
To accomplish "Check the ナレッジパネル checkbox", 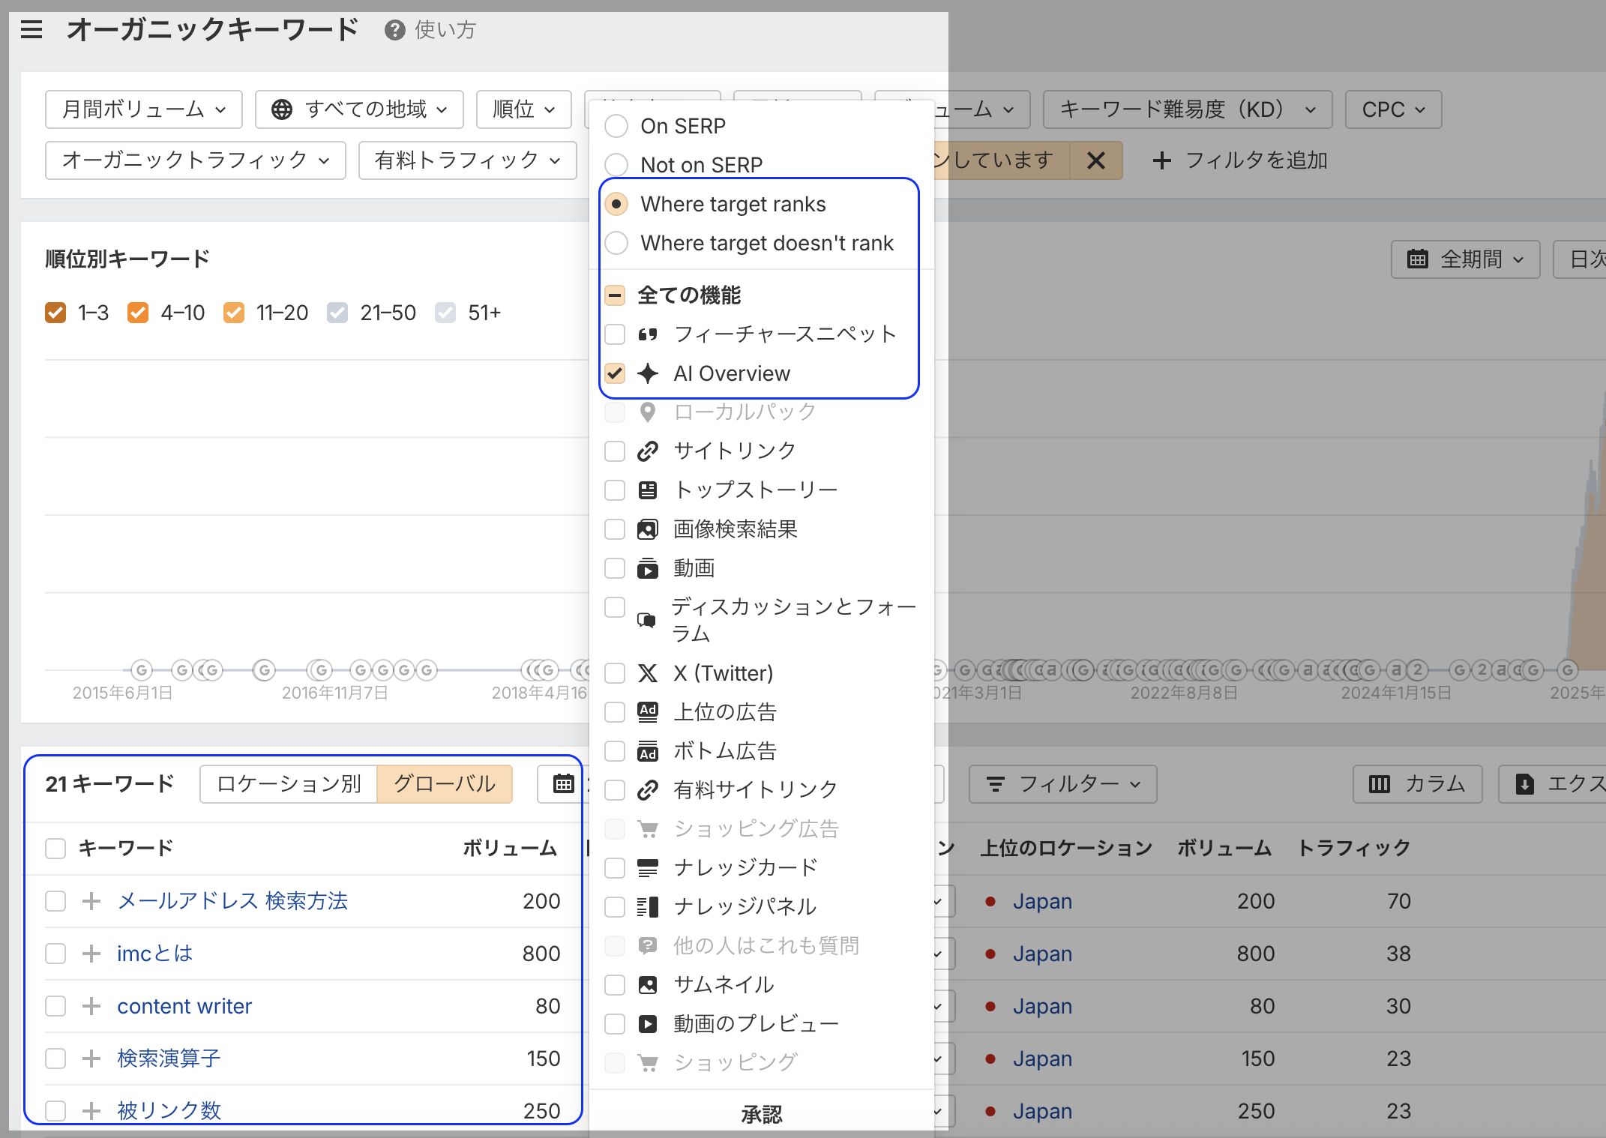I will [615, 907].
